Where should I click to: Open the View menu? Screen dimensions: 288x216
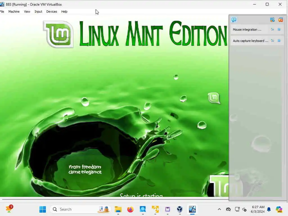click(27, 12)
